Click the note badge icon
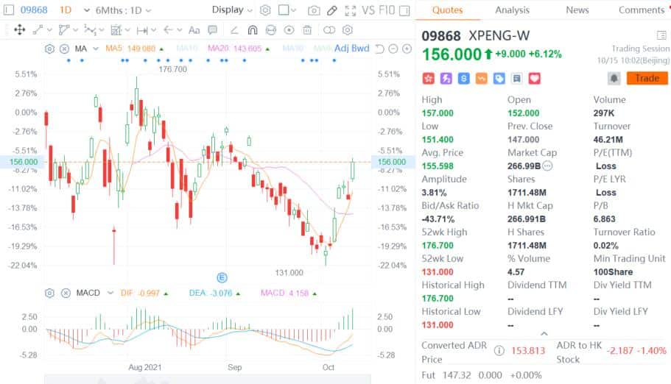 click(516, 78)
